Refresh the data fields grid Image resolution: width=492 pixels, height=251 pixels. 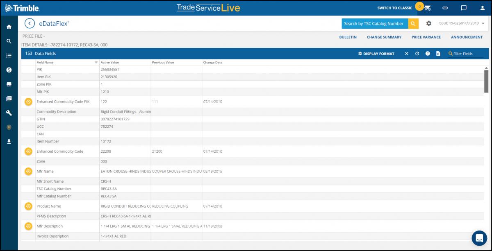click(417, 54)
